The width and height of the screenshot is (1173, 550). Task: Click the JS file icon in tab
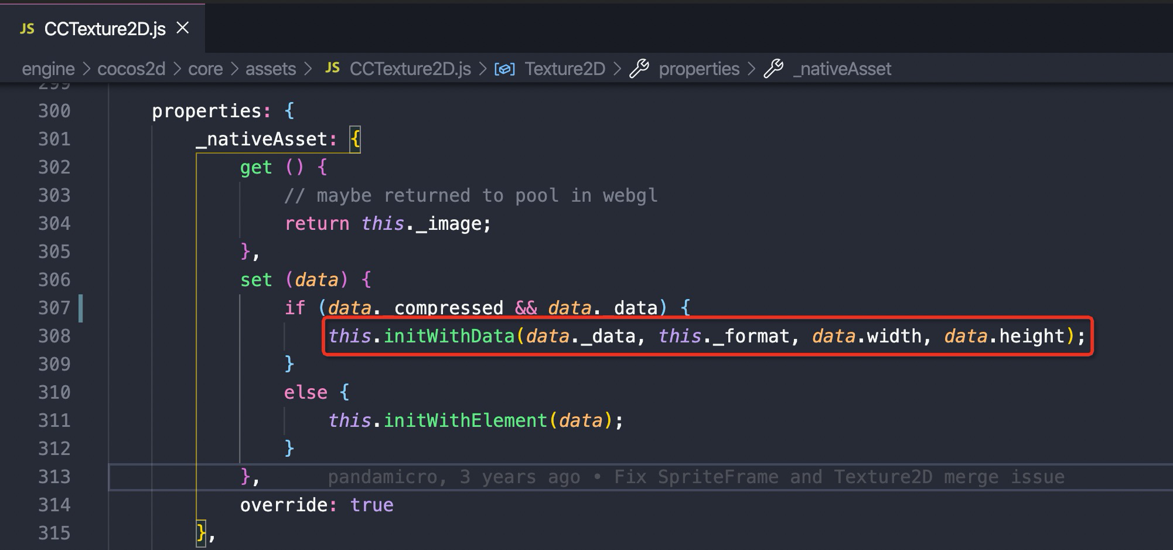click(27, 29)
